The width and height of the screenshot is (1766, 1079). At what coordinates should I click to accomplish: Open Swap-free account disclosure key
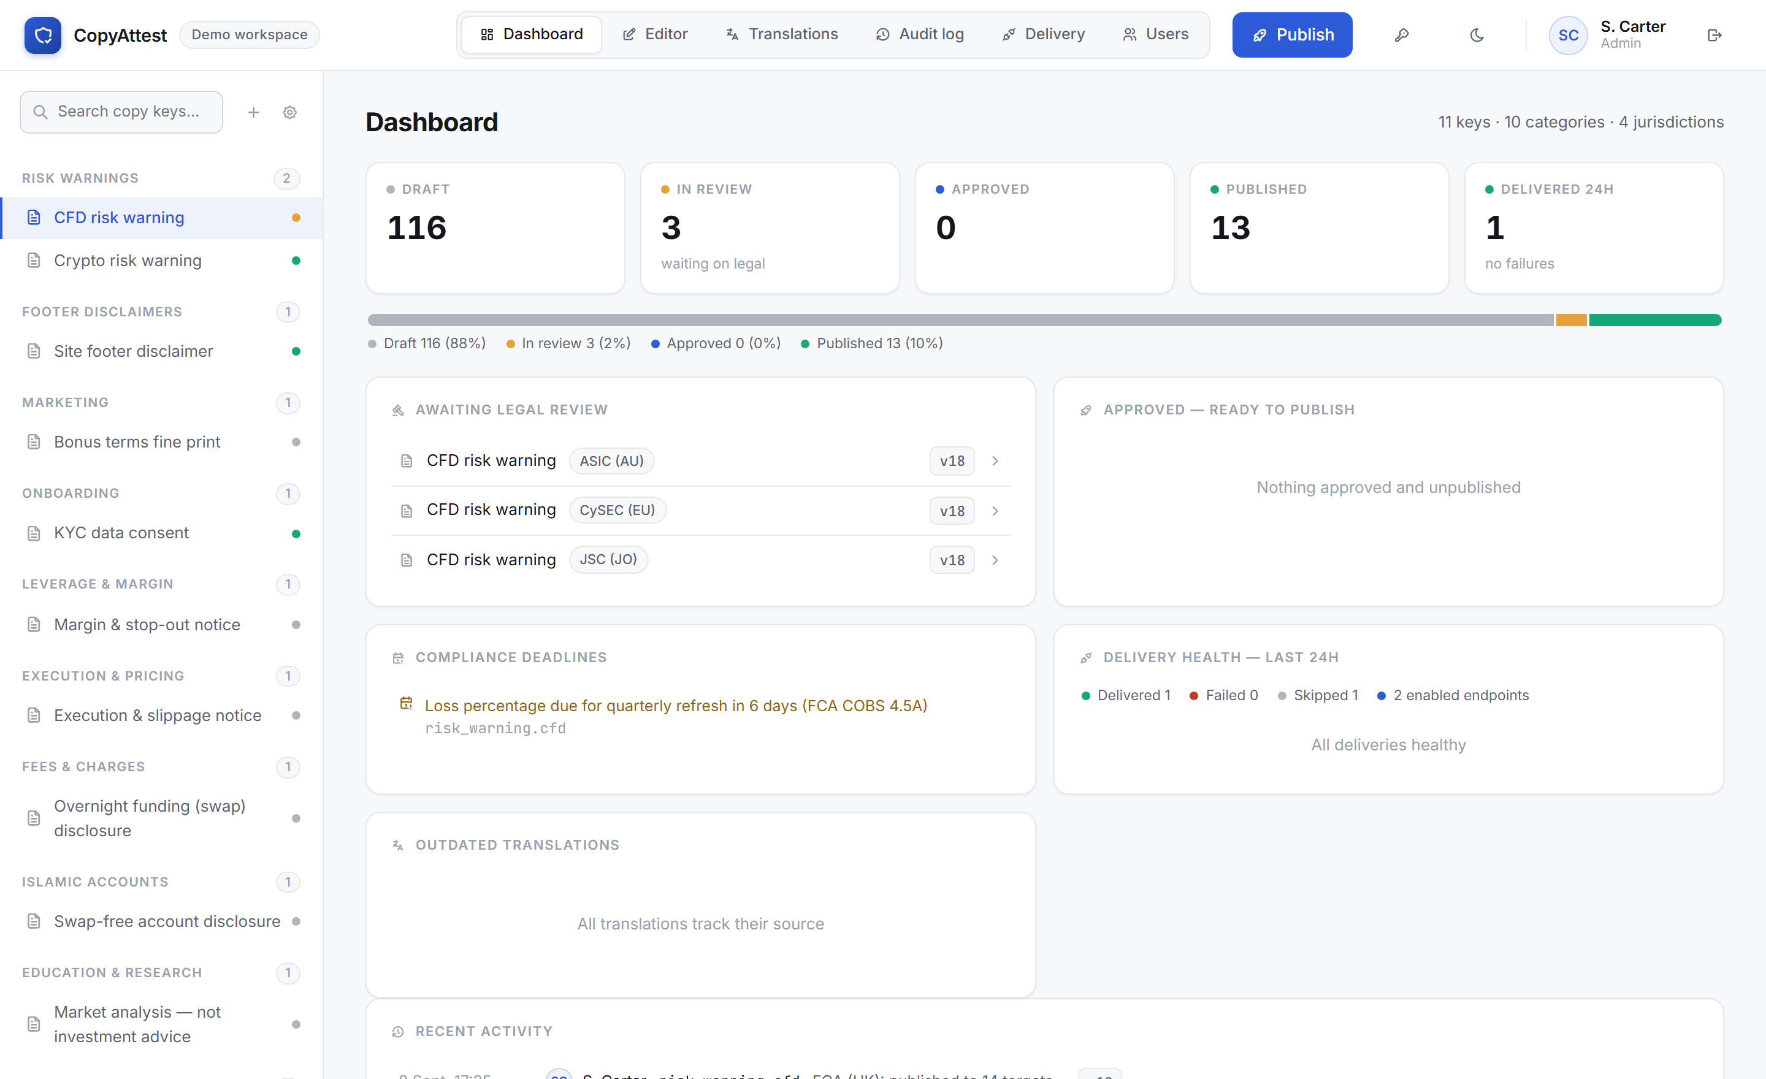pyautogui.click(x=162, y=921)
